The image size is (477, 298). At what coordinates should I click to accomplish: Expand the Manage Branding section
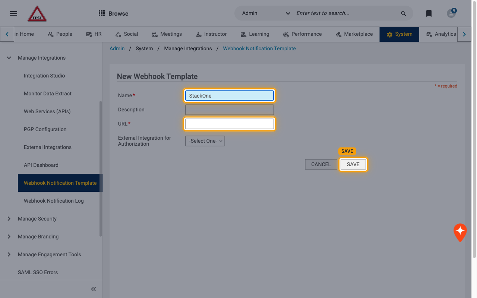click(x=9, y=237)
